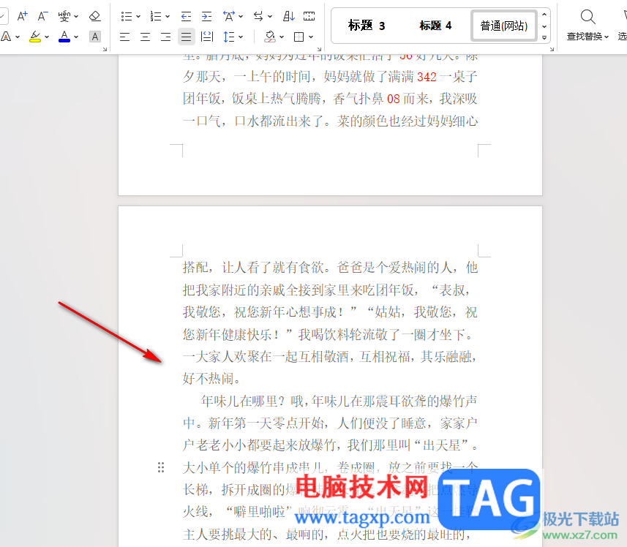The width and height of the screenshot is (627, 547).
Task: Sort the text with the A-Z sort icon
Action: 289,16
